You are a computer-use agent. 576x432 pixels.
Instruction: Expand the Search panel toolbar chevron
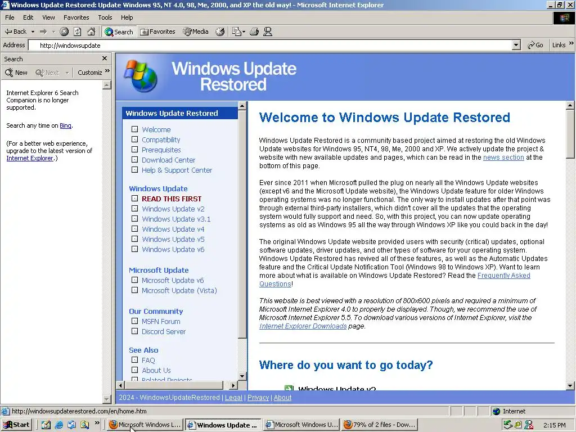point(107,71)
